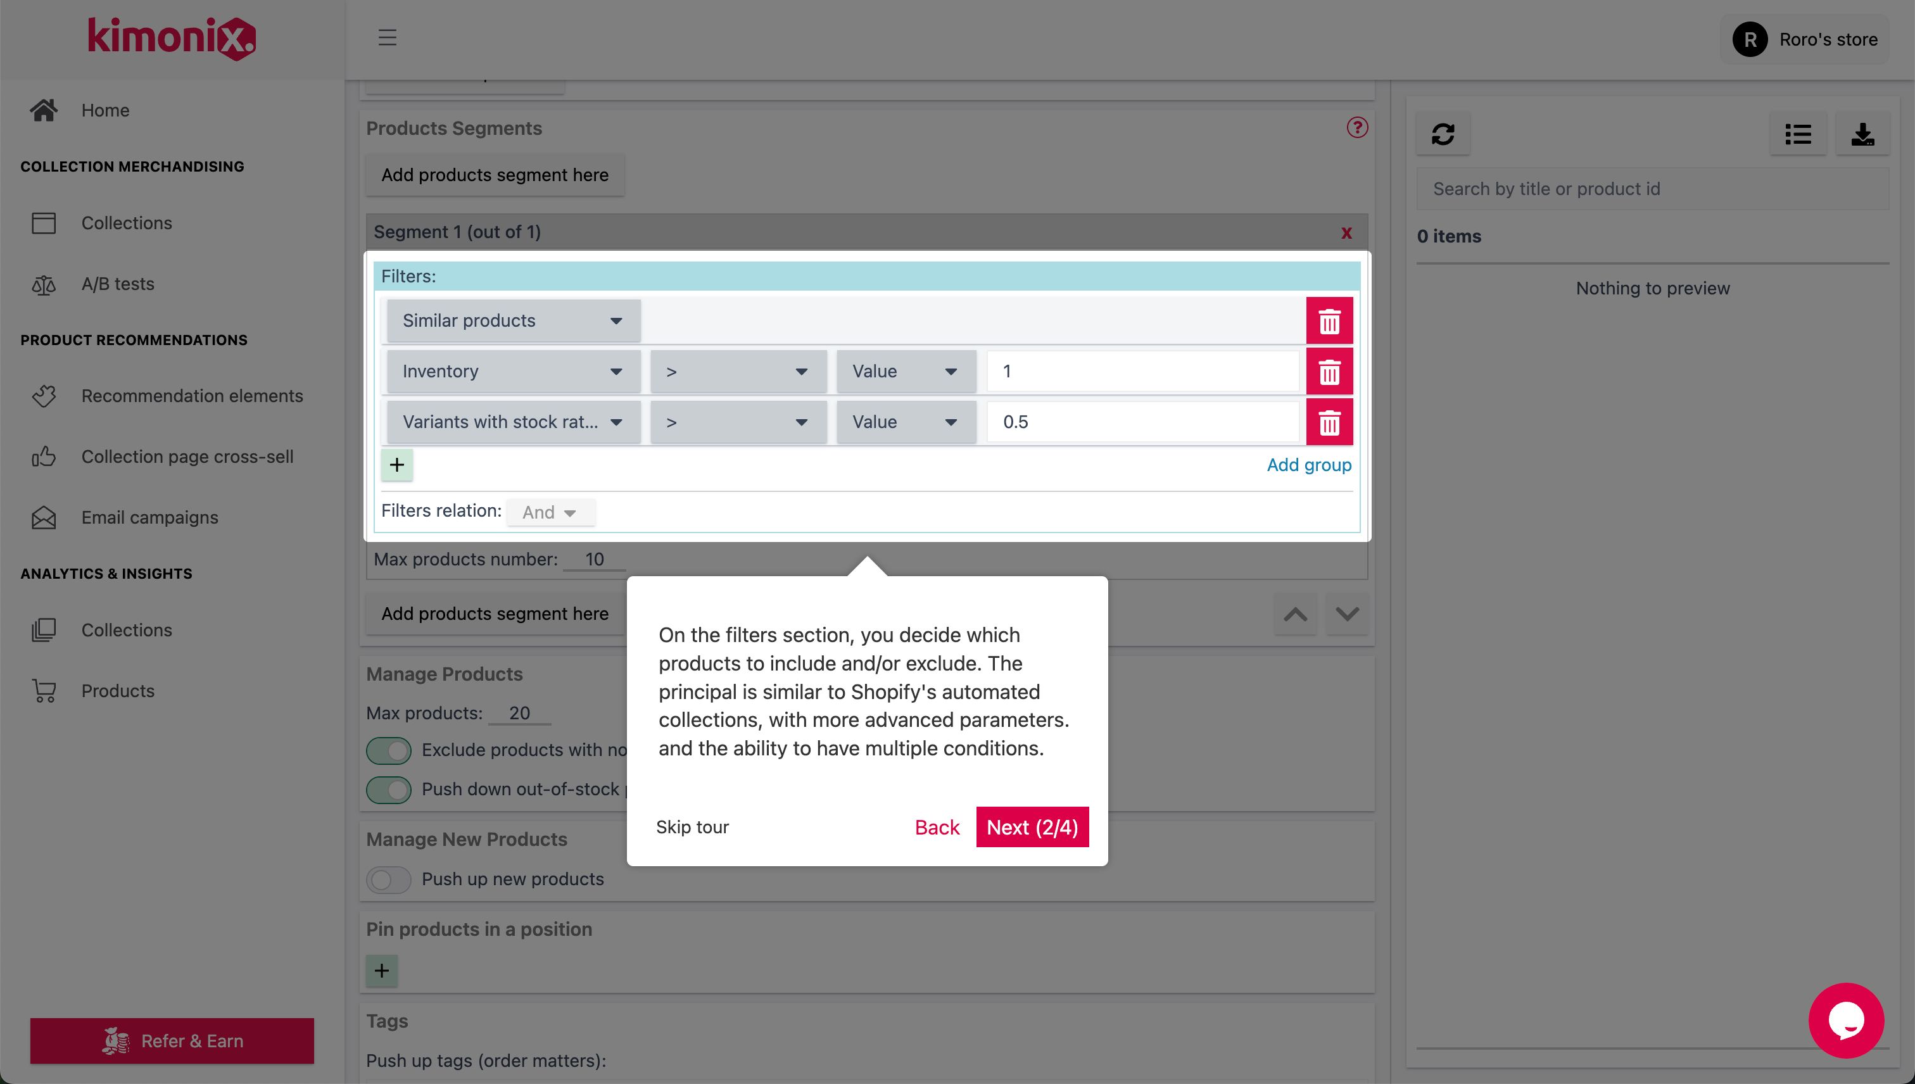The height and width of the screenshot is (1084, 1915).
Task: Click the hamburger menu icon
Action: click(387, 37)
